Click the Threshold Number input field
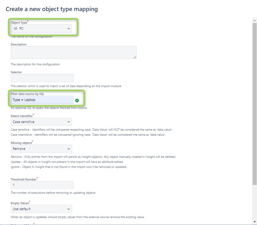The width and height of the screenshot is (257, 225). pos(42,185)
